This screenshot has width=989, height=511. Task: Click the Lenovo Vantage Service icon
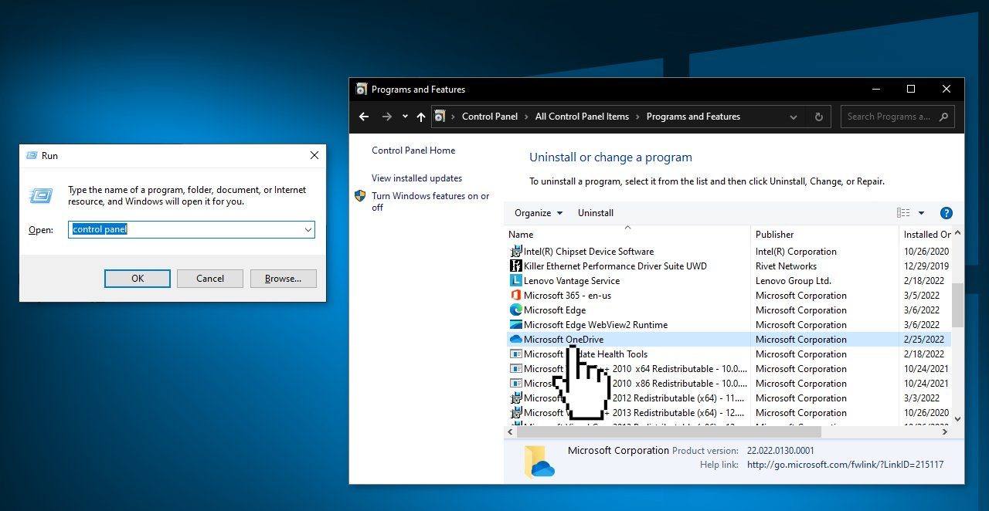(516, 281)
